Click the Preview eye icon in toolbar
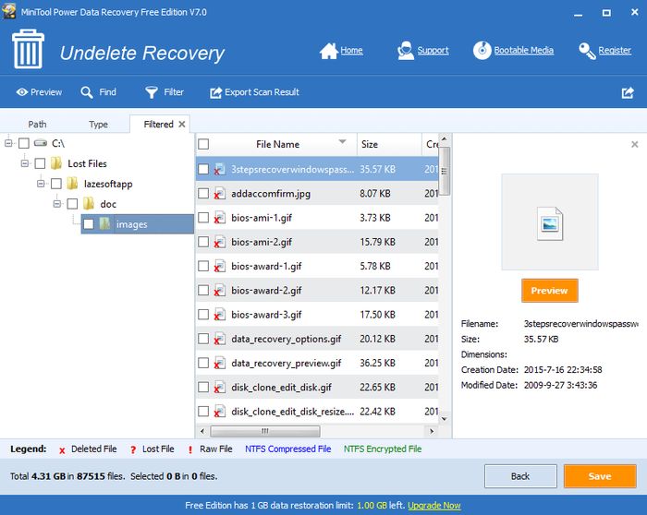Viewport: 647px width, 515px height. (x=20, y=92)
